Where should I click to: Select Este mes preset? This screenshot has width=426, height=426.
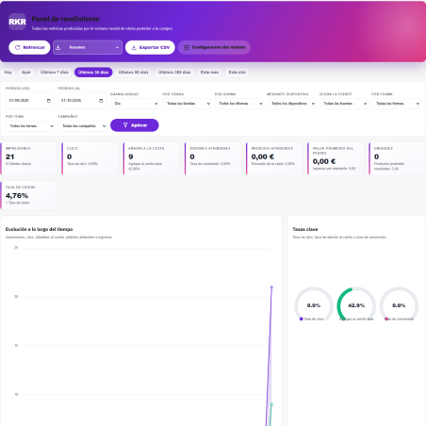[209, 73]
